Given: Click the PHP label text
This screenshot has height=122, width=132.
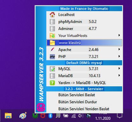Looking at the screenshot, I should point(62,57).
